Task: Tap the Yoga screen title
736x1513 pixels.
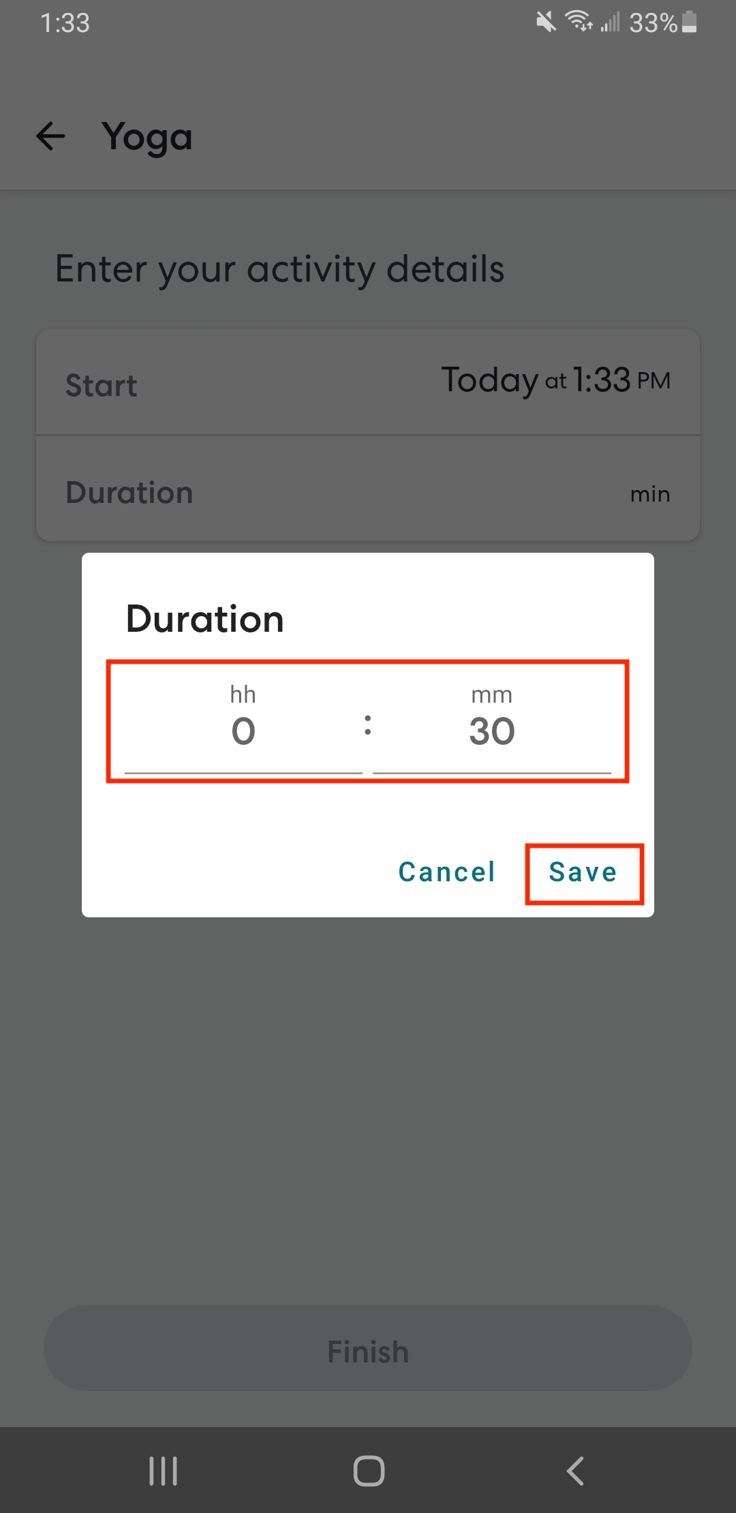Action: pyautogui.click(x=147, y=138)
